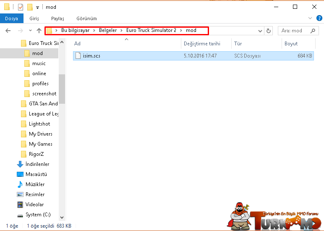Refresh the current folder view
324x231 pixels.
[269, 31]
